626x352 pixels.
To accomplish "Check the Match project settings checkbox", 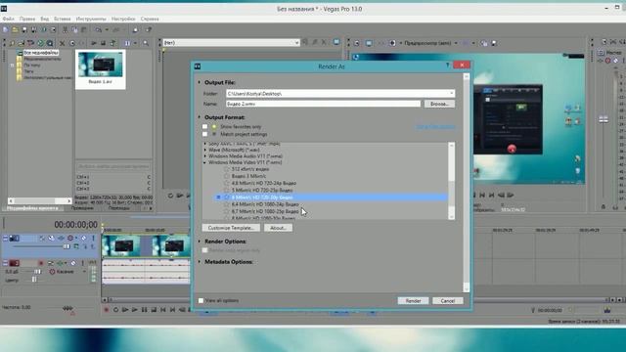I will (204, 135).
